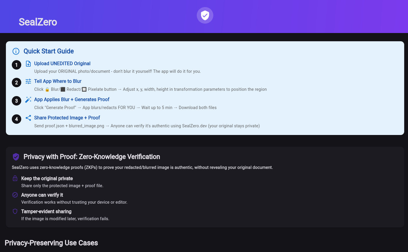Click the SealZero title in the header
Viewport: 408px width, 252px height.
(38, 22)
